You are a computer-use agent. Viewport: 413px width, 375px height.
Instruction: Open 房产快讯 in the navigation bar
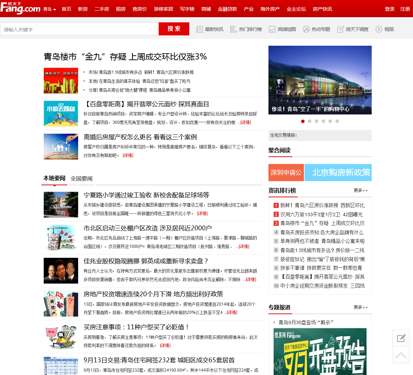coord(322,9)
